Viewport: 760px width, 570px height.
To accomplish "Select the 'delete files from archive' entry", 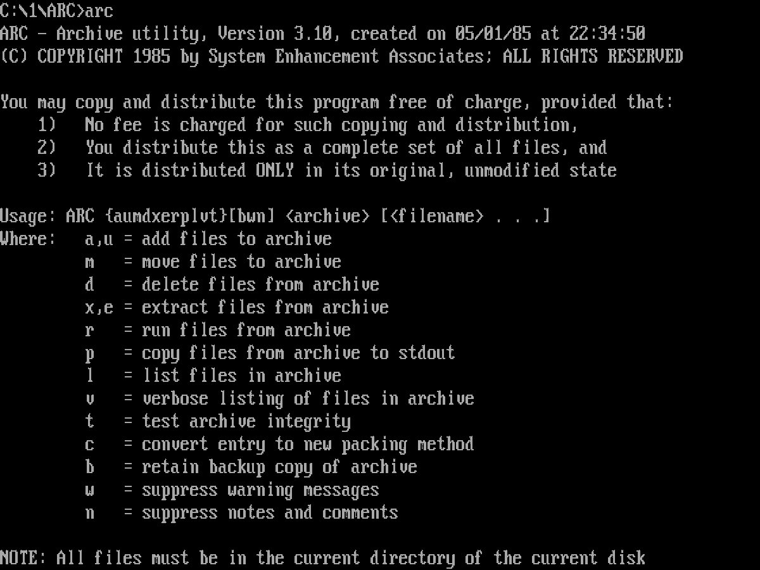I will (232, 284).
